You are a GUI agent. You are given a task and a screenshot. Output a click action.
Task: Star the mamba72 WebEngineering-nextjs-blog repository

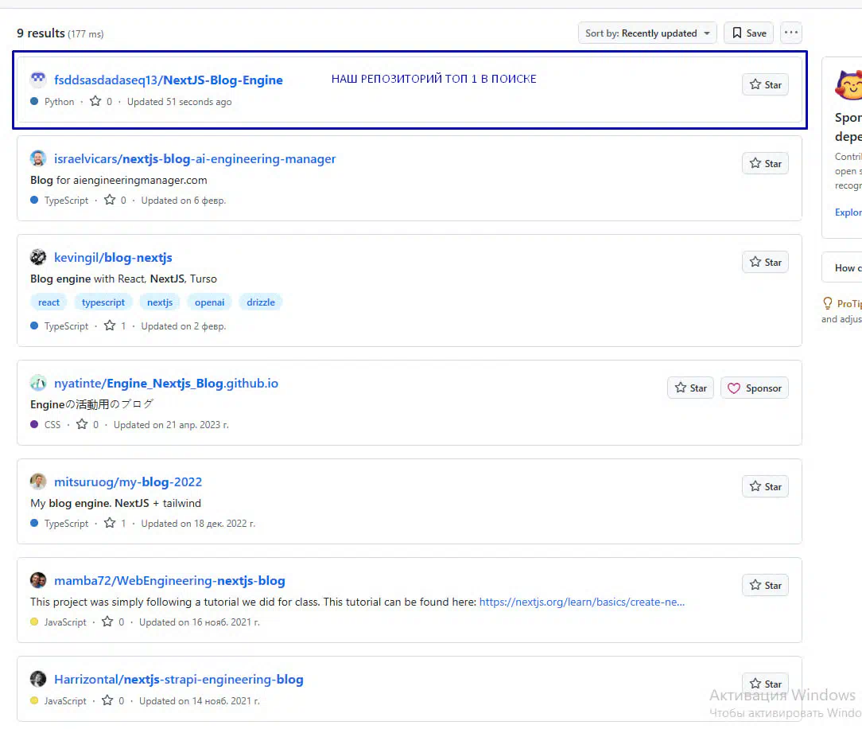click(765, 585)
